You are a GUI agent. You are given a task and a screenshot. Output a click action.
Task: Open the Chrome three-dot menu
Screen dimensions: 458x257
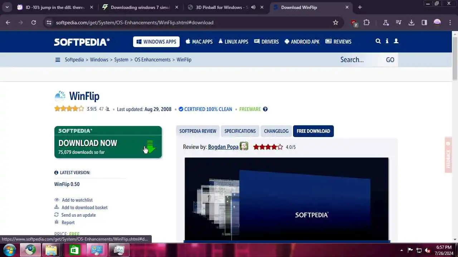pyautogui.click(x=450, y=22)
